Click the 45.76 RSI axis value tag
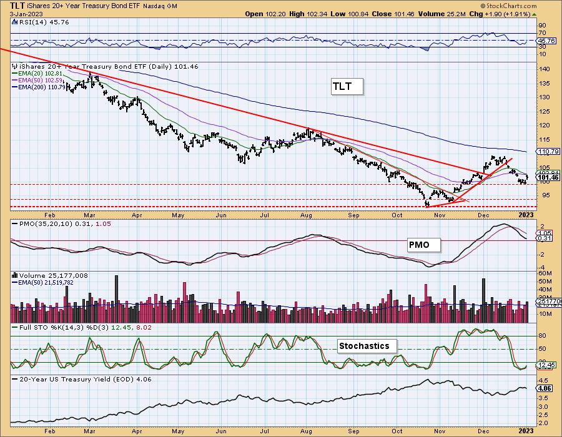 pos(546,41)
